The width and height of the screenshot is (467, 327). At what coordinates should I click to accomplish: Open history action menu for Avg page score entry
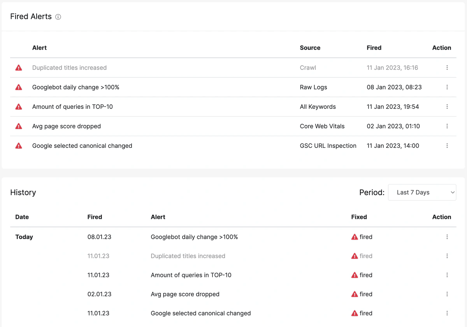point(447,294)
